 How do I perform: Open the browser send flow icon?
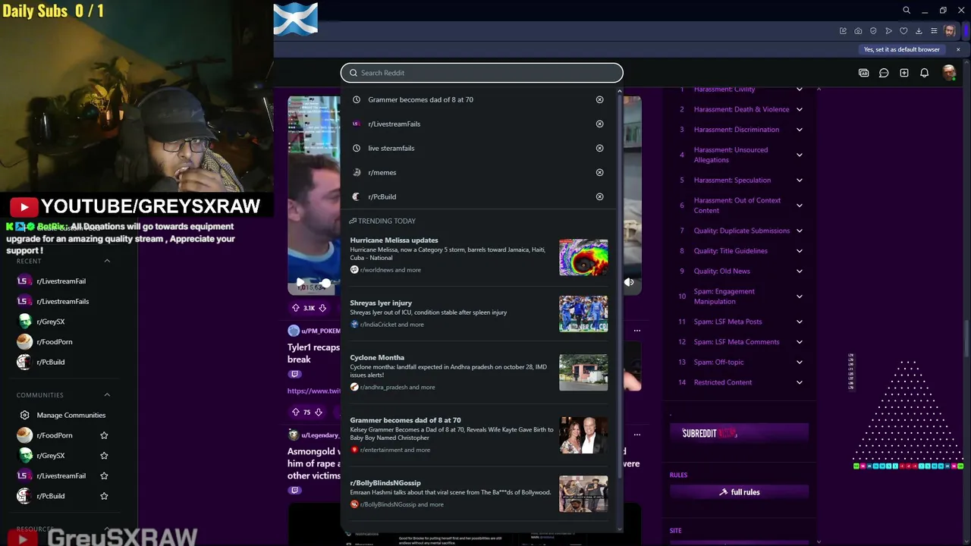point(888,31)
